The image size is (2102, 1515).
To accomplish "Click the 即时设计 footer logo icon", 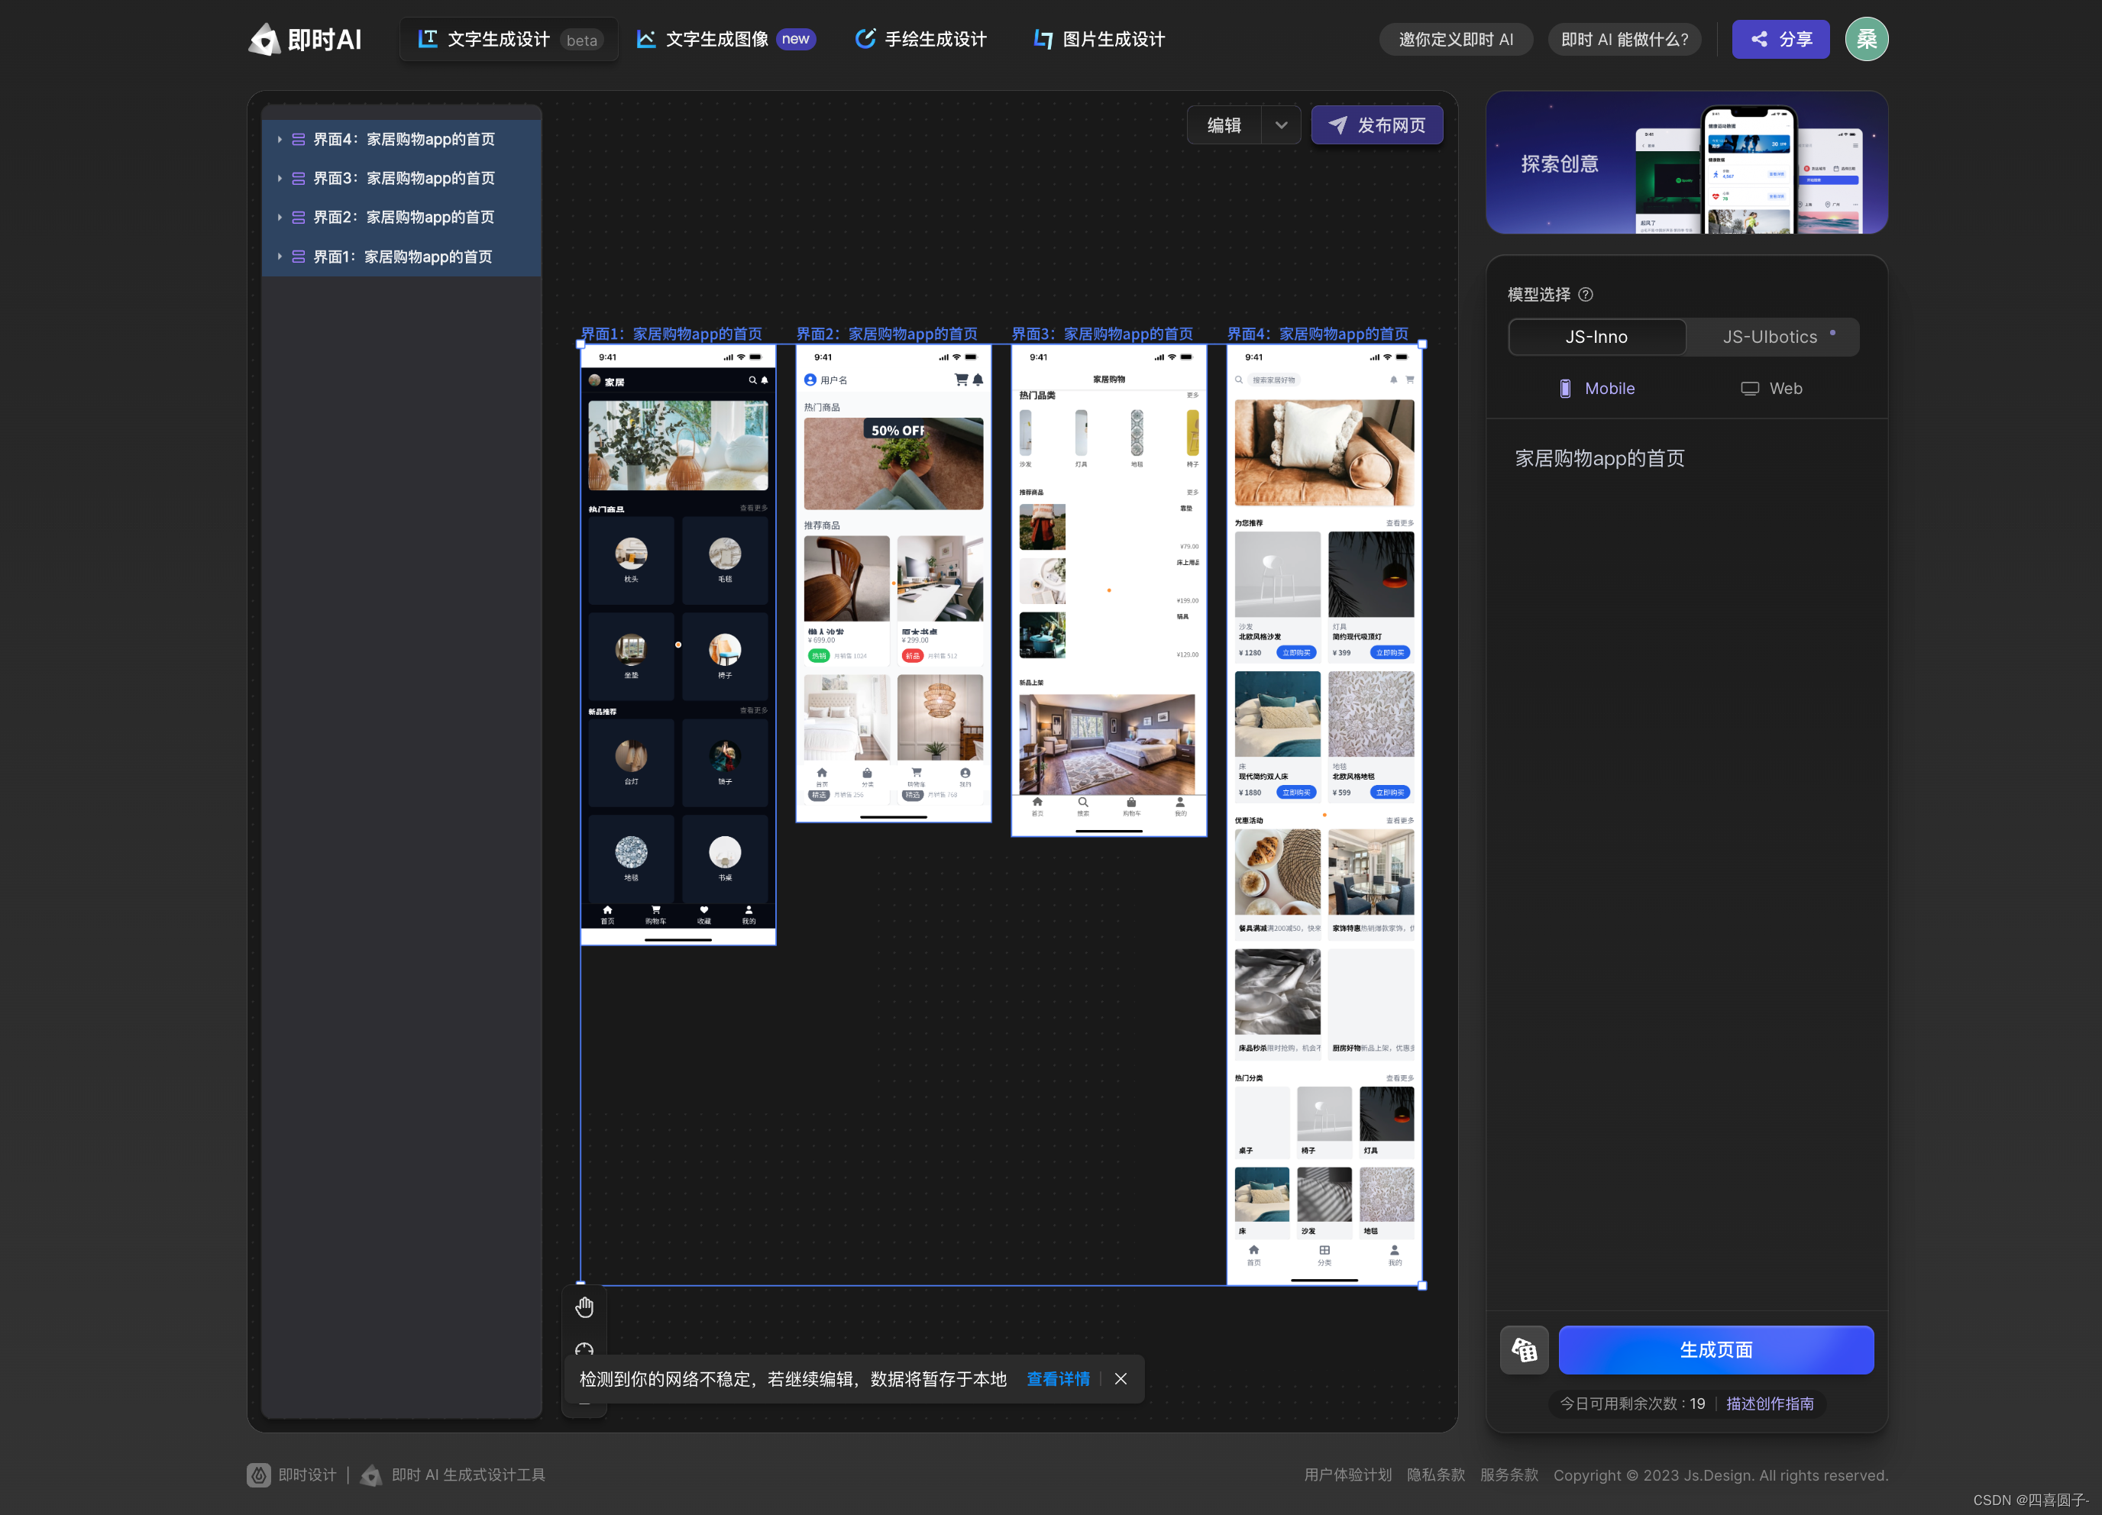I will 259,1475.
